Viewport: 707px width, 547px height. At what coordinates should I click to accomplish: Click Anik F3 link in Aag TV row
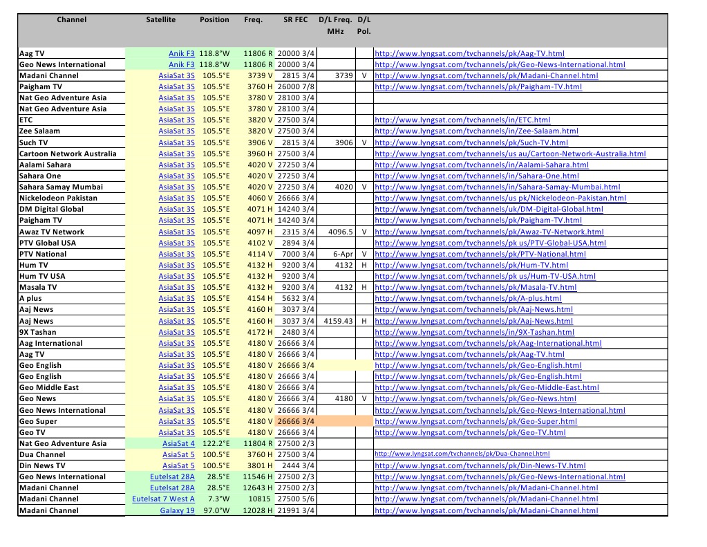click(181, 53)
